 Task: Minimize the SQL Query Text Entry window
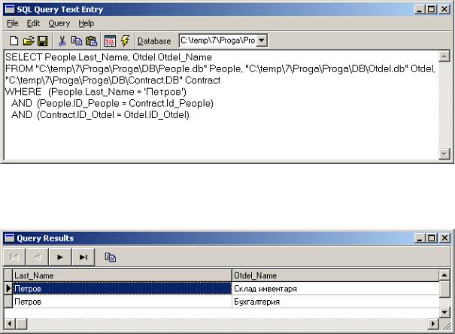pos(419,10)
